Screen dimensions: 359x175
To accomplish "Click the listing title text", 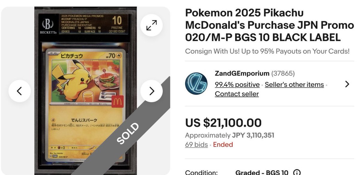I will [269, 25].
